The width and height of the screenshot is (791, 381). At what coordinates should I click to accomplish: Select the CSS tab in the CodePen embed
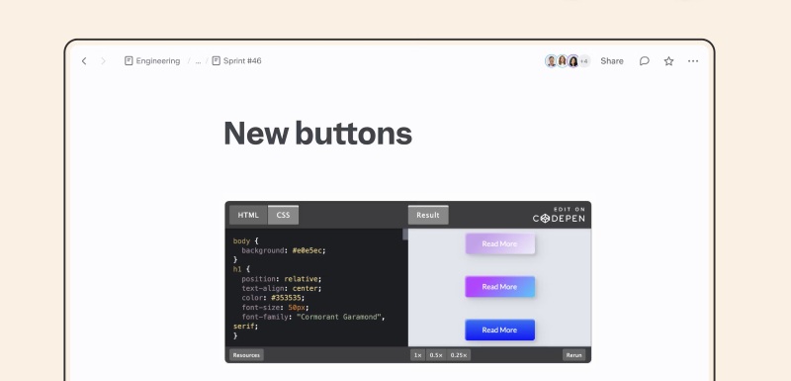tap(283, 215)
